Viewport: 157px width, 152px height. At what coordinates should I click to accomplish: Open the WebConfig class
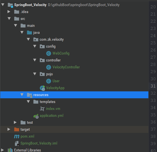pos(61,53)
